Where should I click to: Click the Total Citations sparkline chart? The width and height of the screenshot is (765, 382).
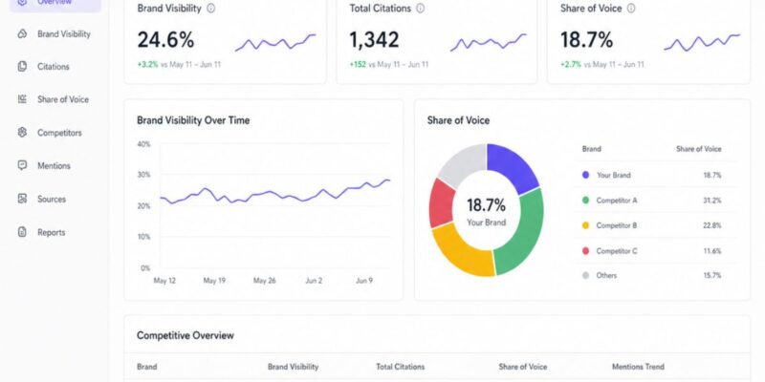(x=489, y=42)
